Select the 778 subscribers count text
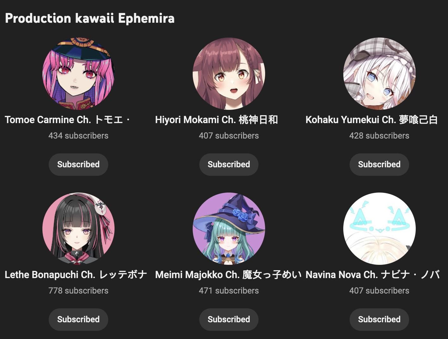The height and width of the screenshot is (339, 448). point(78,291)
